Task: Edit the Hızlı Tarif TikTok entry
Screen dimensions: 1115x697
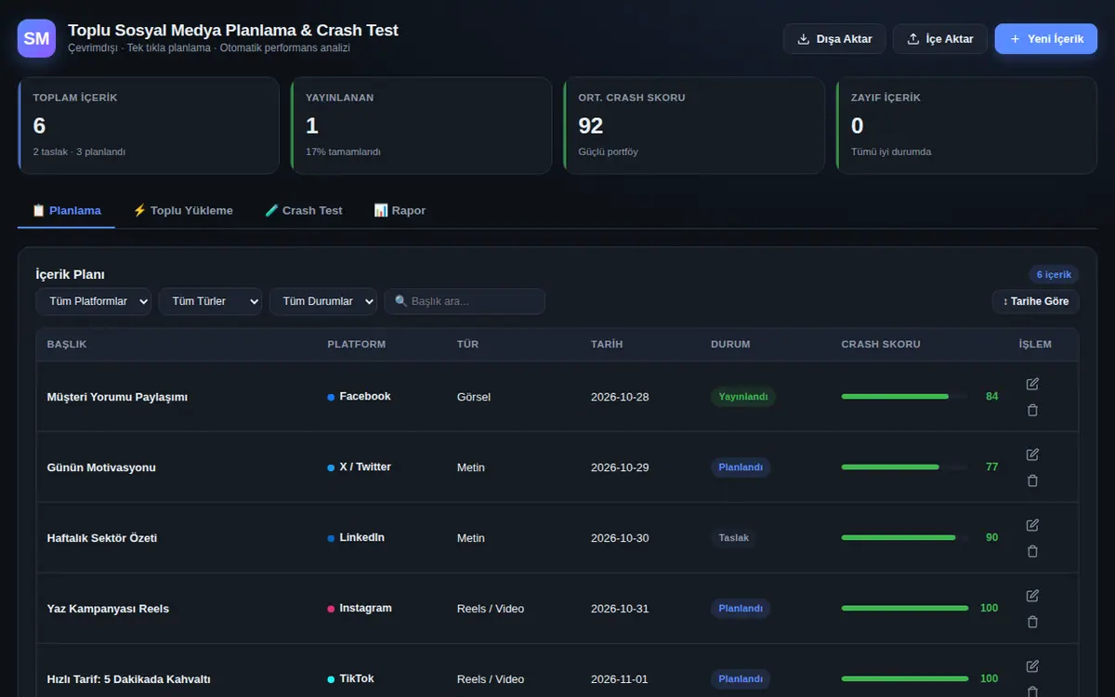Action: pos(1032,666)
